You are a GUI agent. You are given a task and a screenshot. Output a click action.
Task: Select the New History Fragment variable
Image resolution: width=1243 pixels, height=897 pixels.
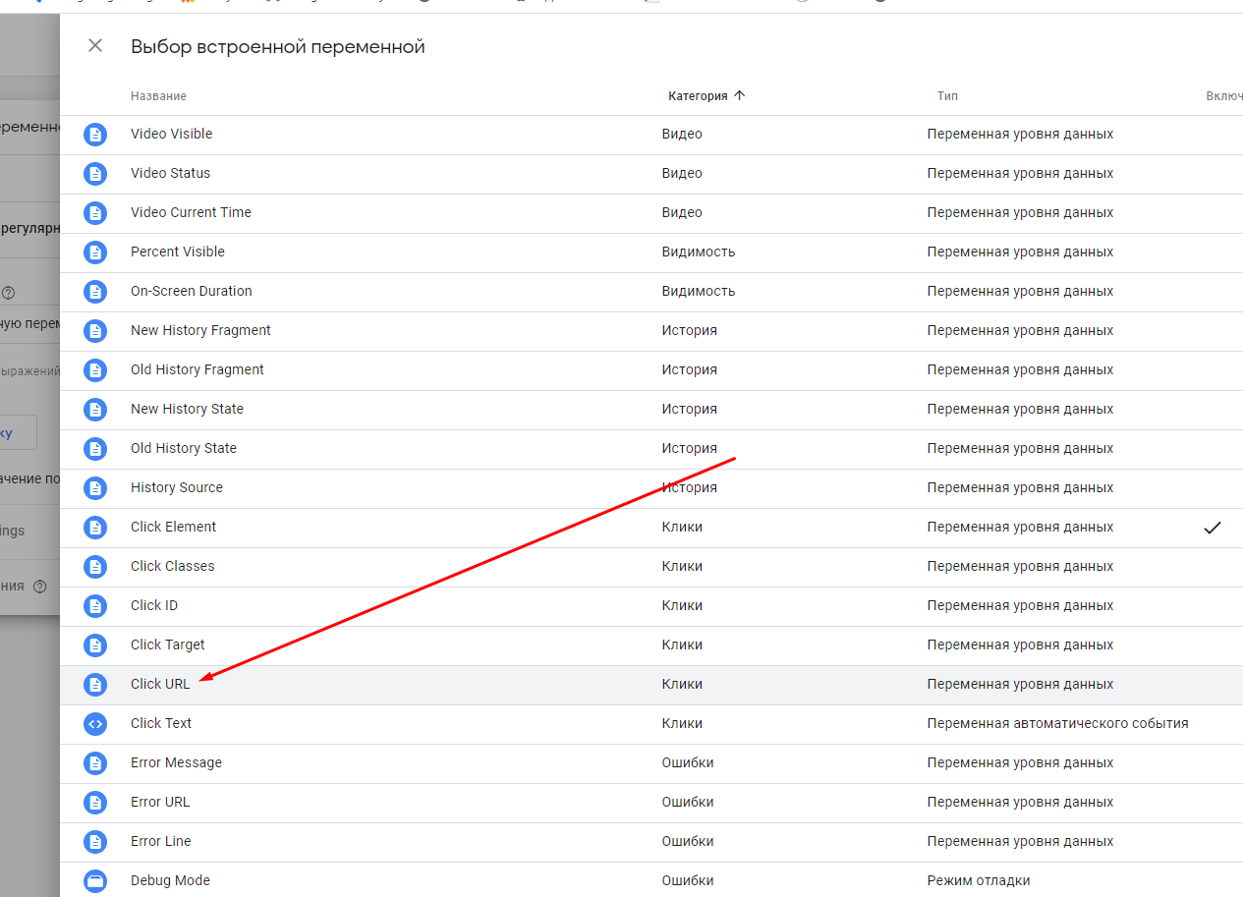pos(200,330)
